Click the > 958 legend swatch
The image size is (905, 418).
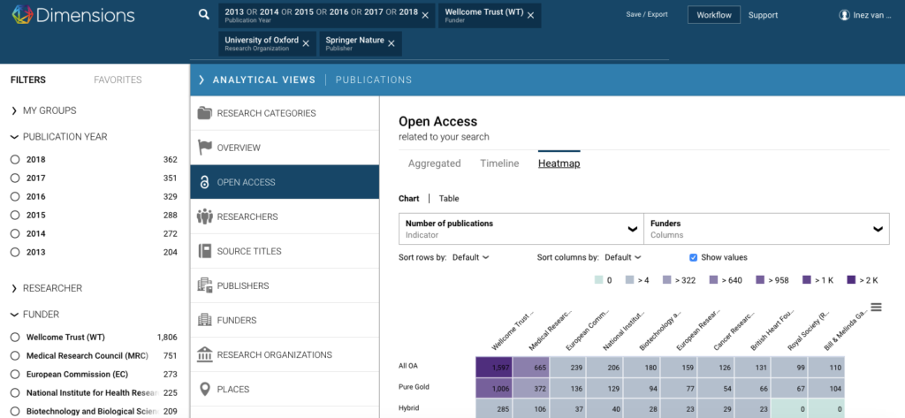click(760, 280)
